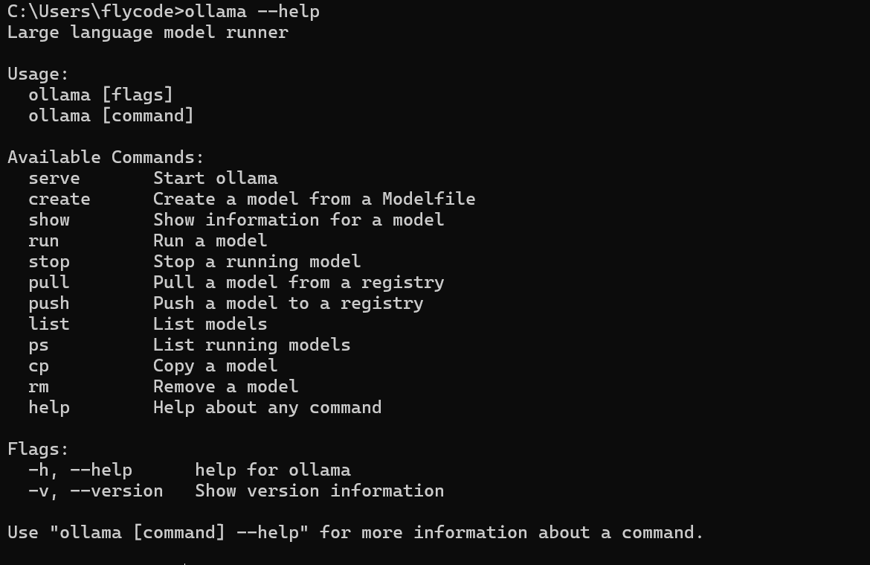Click the 'ps' command entry
Image resolution: width=870 pixels, height=565 pixels.
click(x=39, y=346)
